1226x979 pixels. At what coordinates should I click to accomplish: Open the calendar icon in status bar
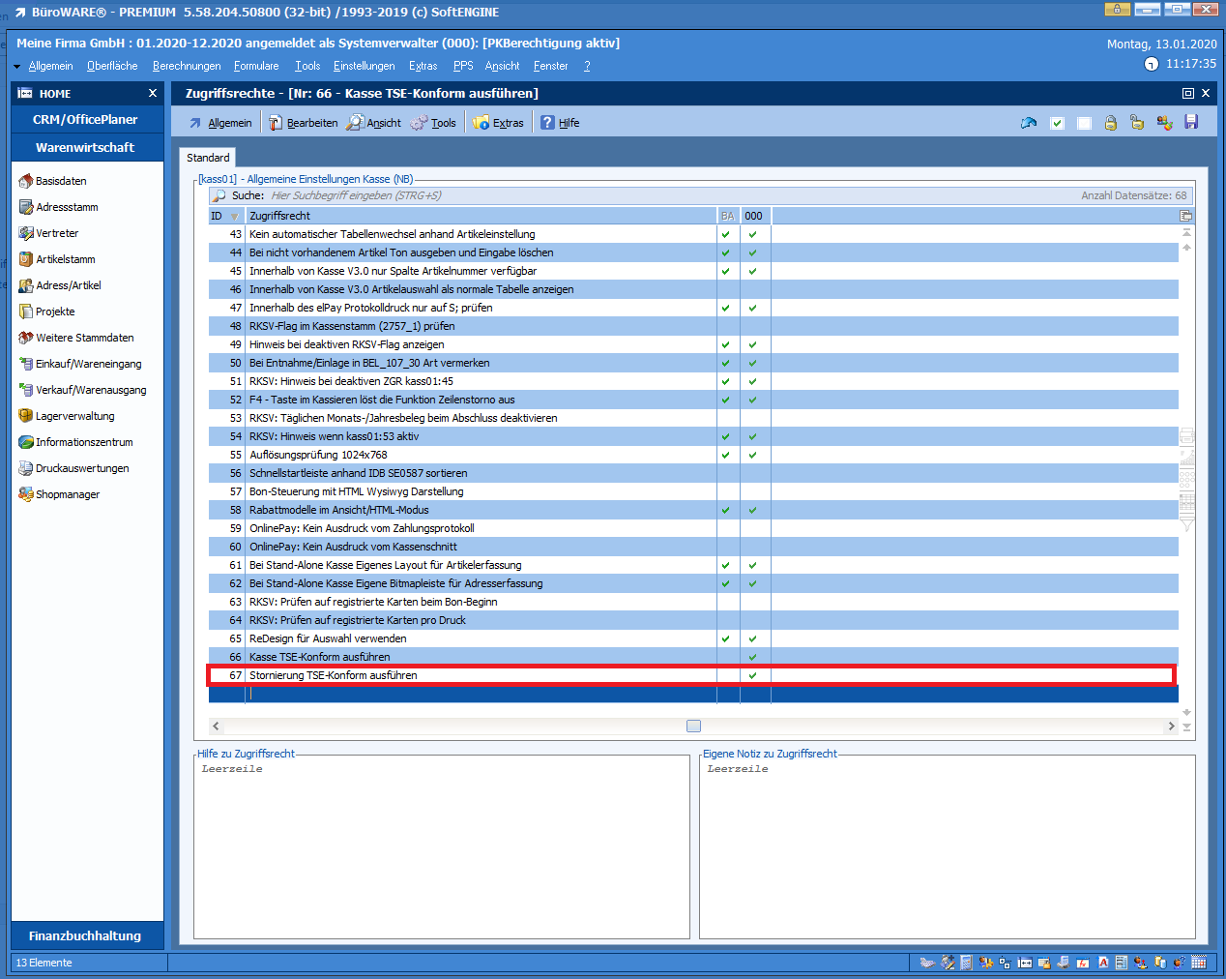point(1199,963)
